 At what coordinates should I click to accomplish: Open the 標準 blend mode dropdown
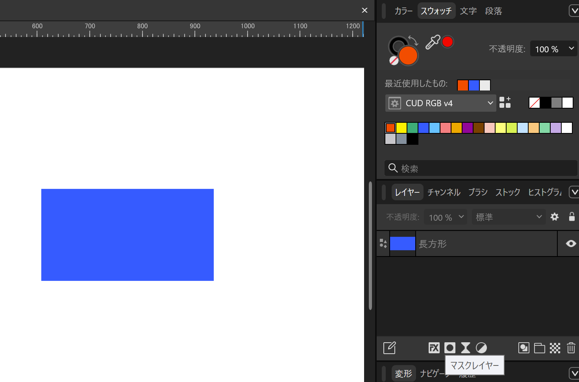coord(509,217)
